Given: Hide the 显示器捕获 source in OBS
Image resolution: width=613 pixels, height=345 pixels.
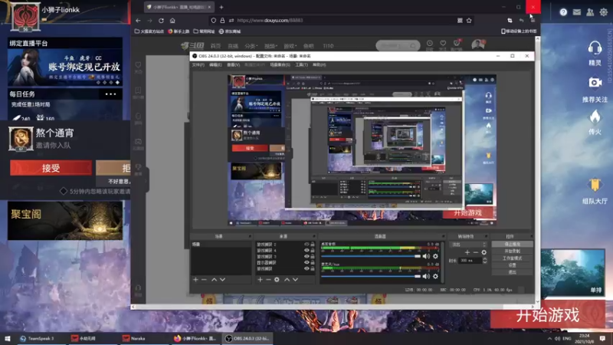Looking at the screenshot, I should click(306, 262).
